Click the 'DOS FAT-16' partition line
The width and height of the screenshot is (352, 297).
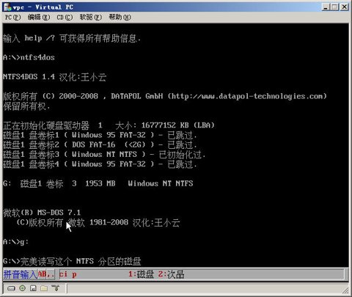click(x=100, y=144)
